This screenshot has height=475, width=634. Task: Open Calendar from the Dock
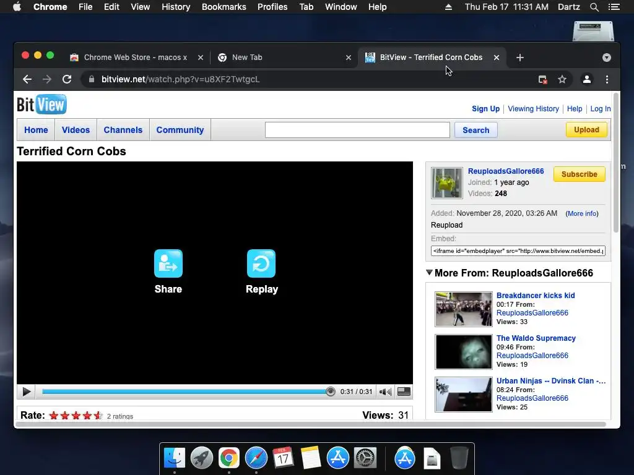pyautogui.click(x=283, y=458)
